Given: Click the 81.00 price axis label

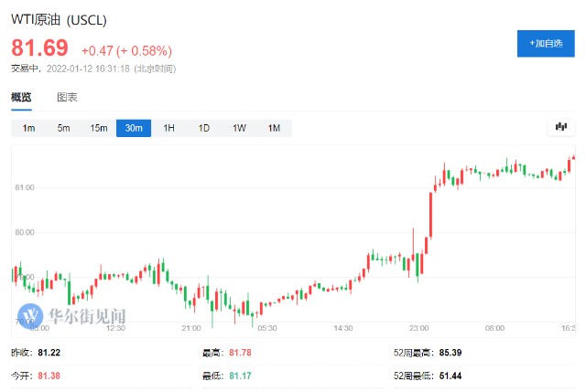Looking at the screenshot, I should point(25,187).
